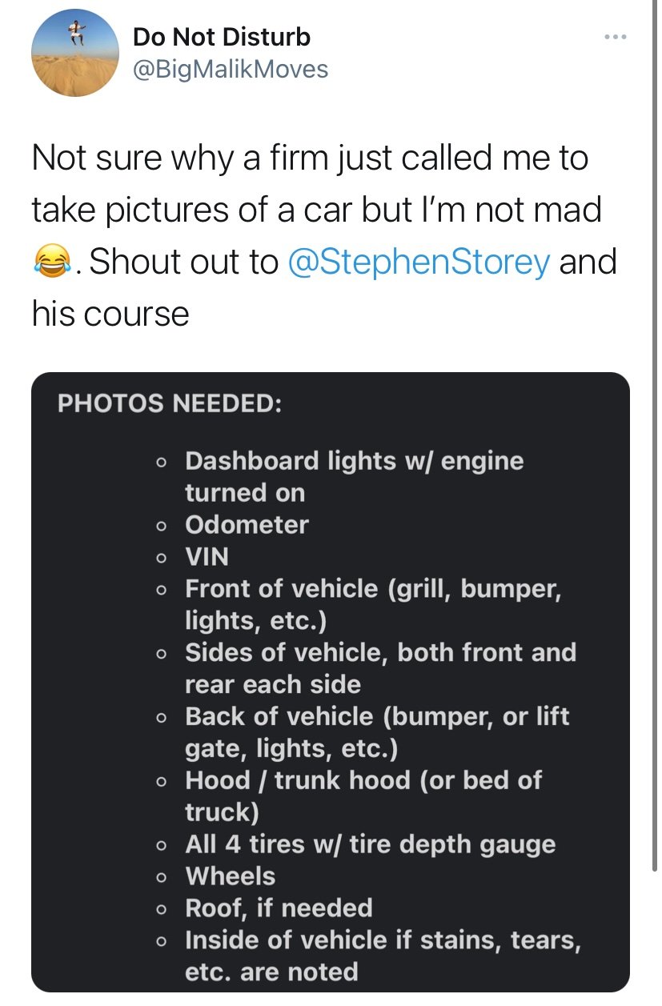The width and height of the screenshot is (662, 1006).
Task: Click the crying-laughing emoji in the tweet
Action: tap(52, 263)
